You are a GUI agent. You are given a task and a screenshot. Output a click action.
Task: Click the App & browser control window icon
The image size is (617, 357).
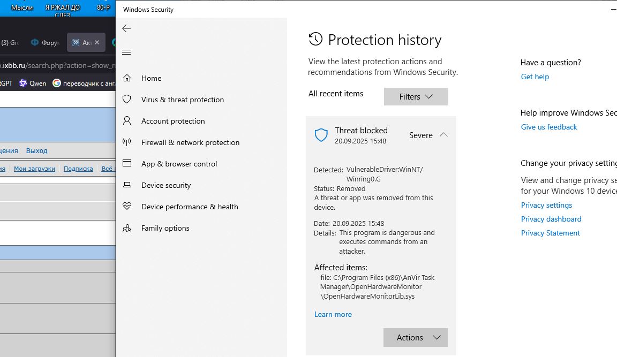pos(127,164)
